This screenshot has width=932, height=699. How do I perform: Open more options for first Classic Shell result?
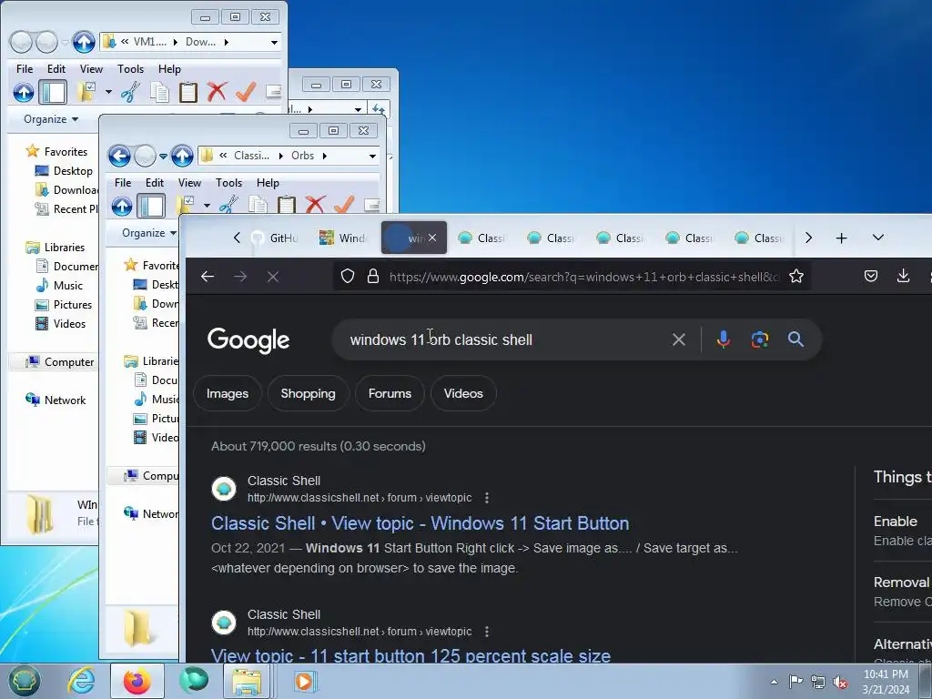click(x=487, y=498)
